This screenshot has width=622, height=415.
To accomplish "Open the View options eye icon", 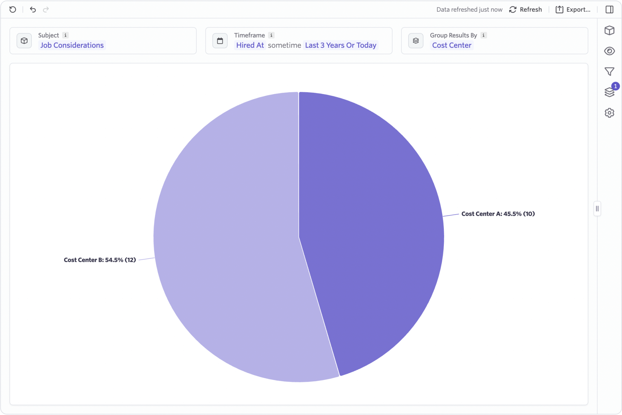I will pyautogui.click(x=610, y=51).
